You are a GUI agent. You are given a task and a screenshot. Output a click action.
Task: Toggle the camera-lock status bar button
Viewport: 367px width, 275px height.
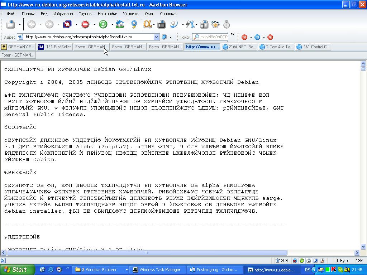click(x=309, y=261)
